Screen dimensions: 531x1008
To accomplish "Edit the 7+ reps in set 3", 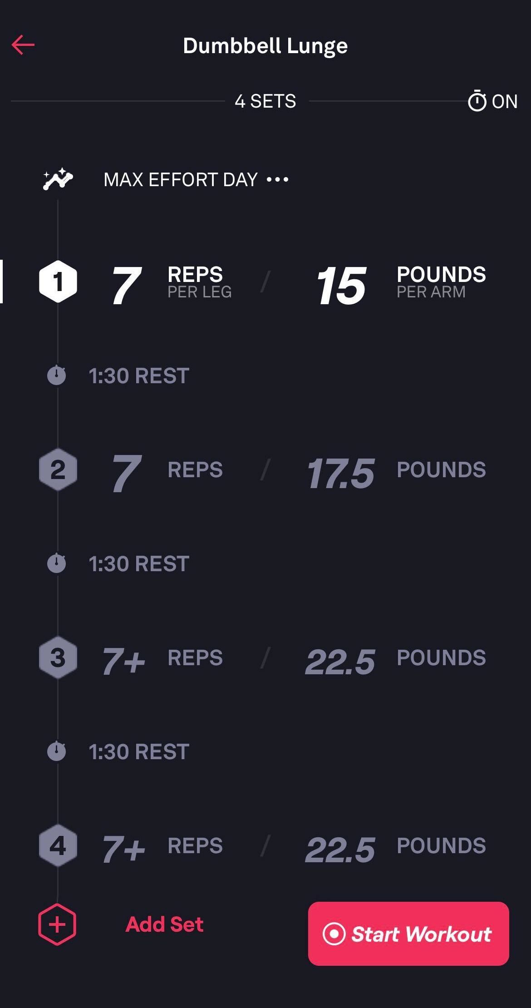I will pos(123,661).
